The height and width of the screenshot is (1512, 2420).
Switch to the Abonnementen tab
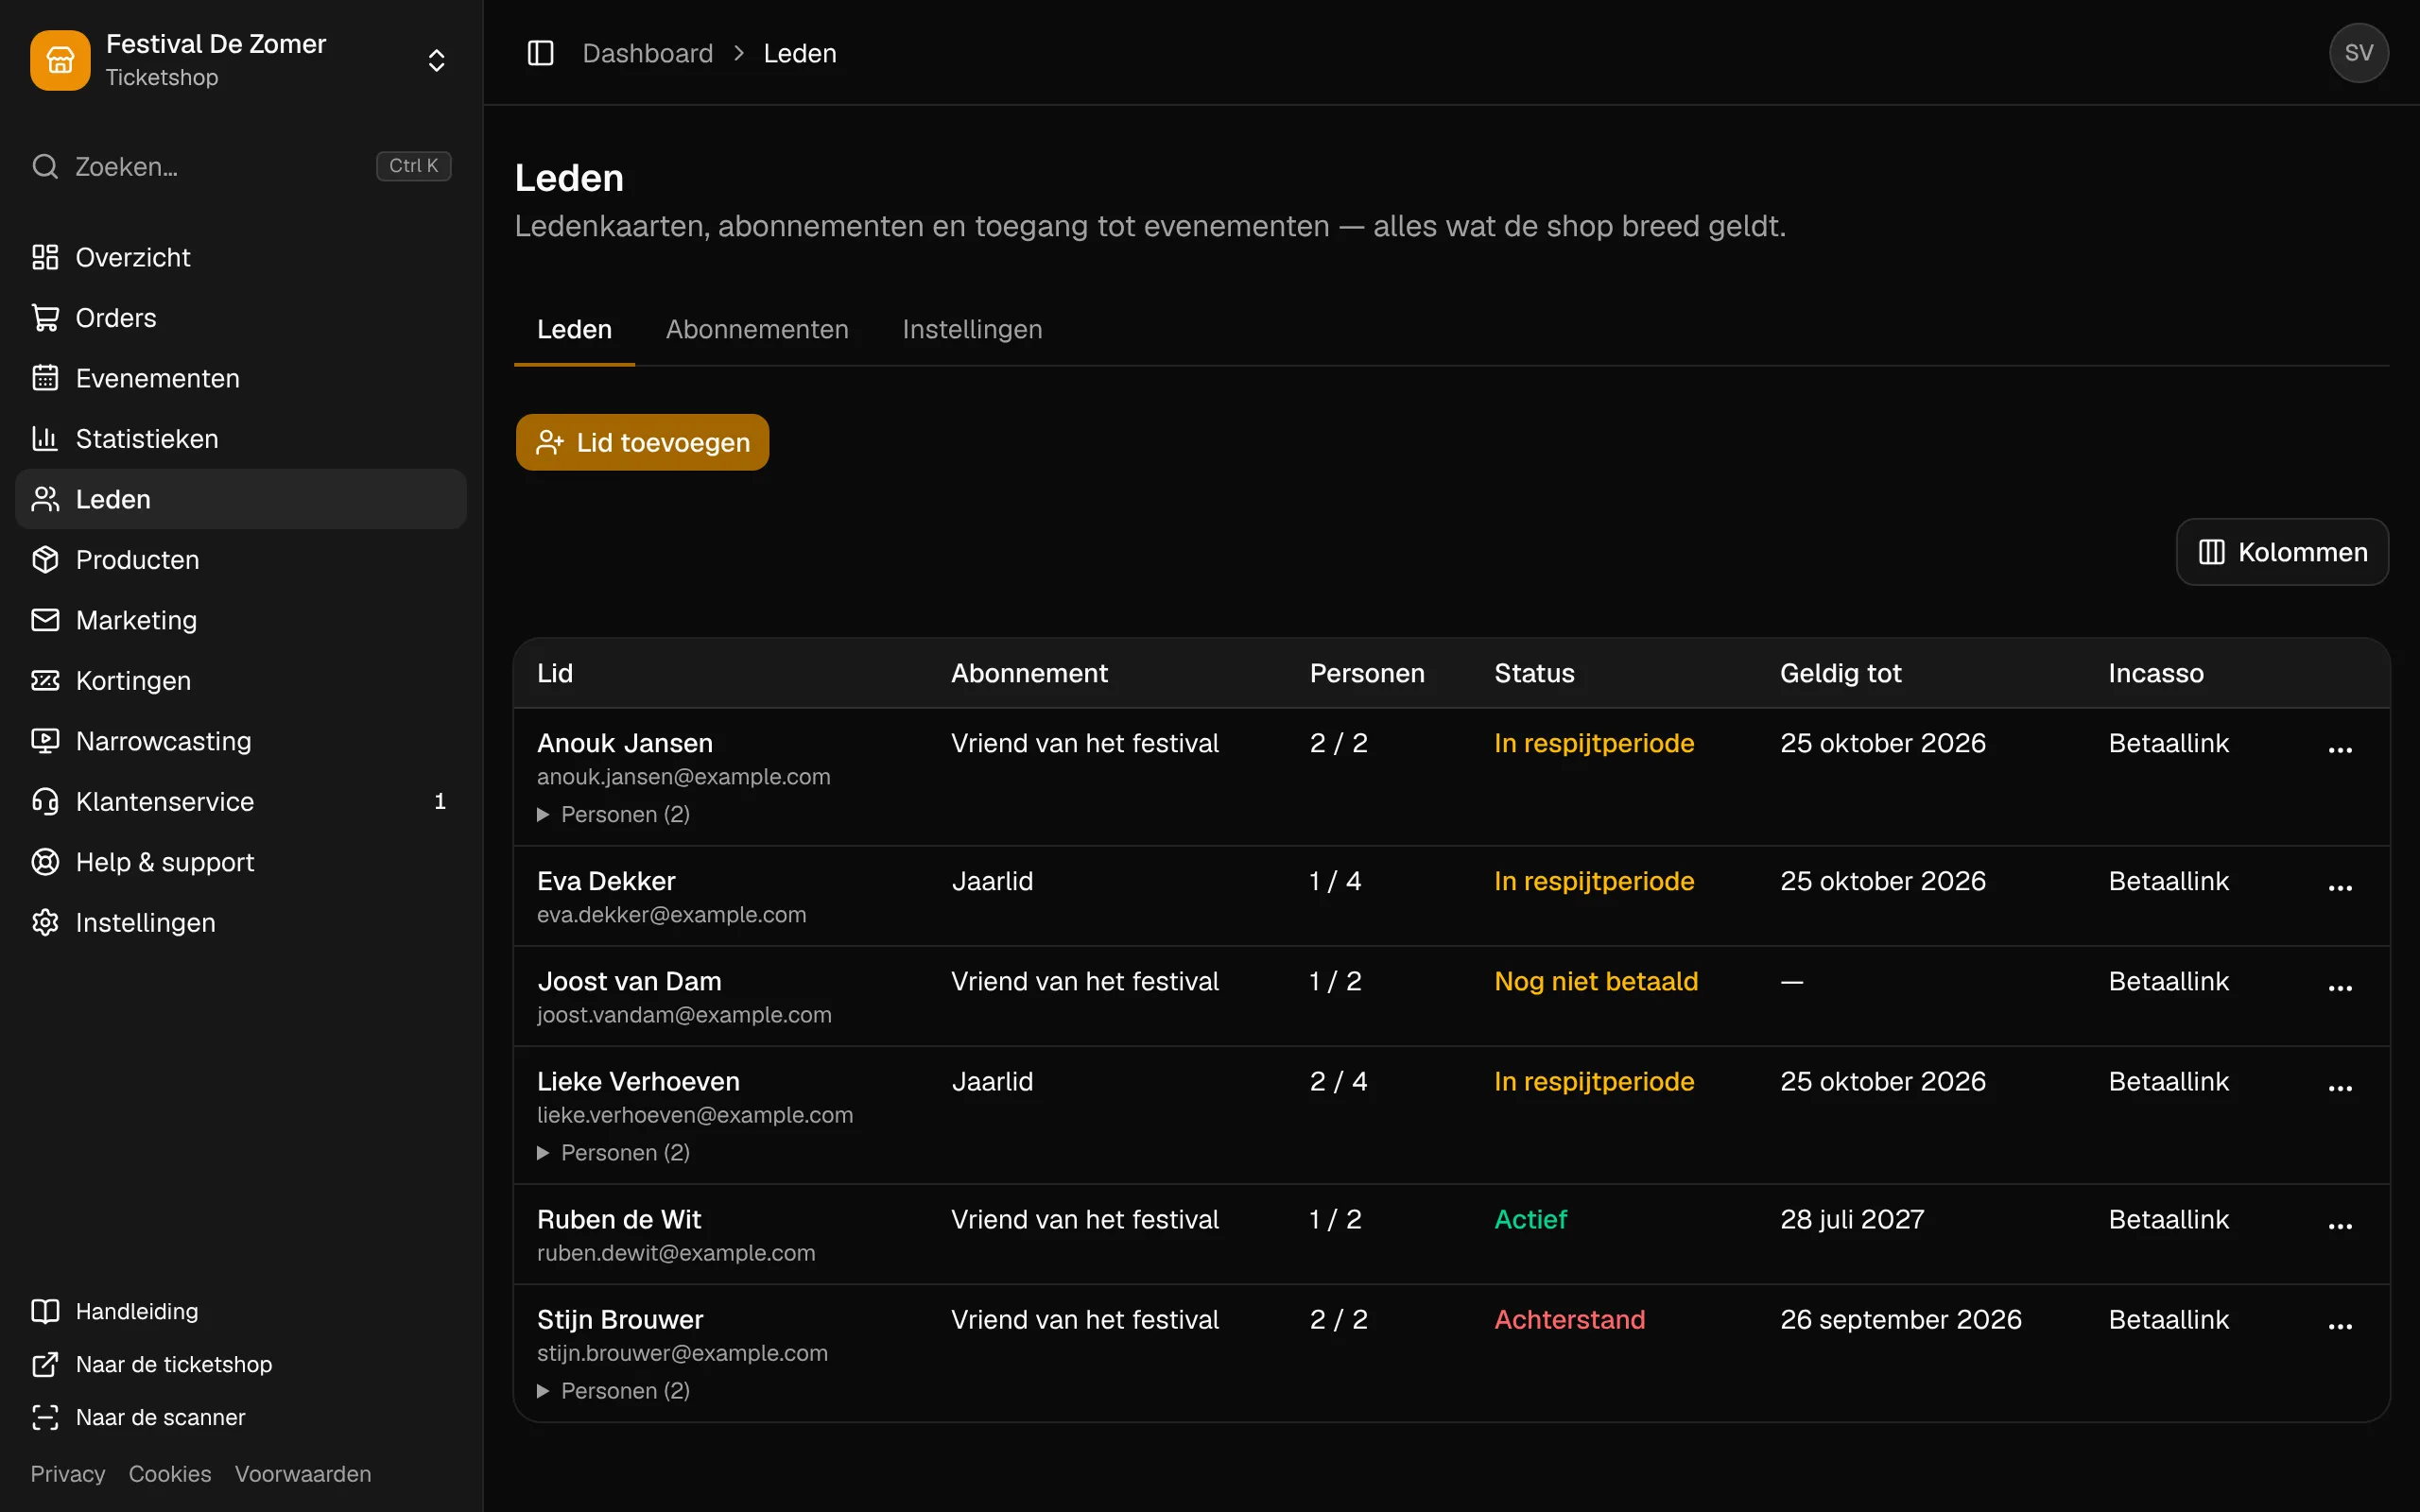tap(757, 329)
